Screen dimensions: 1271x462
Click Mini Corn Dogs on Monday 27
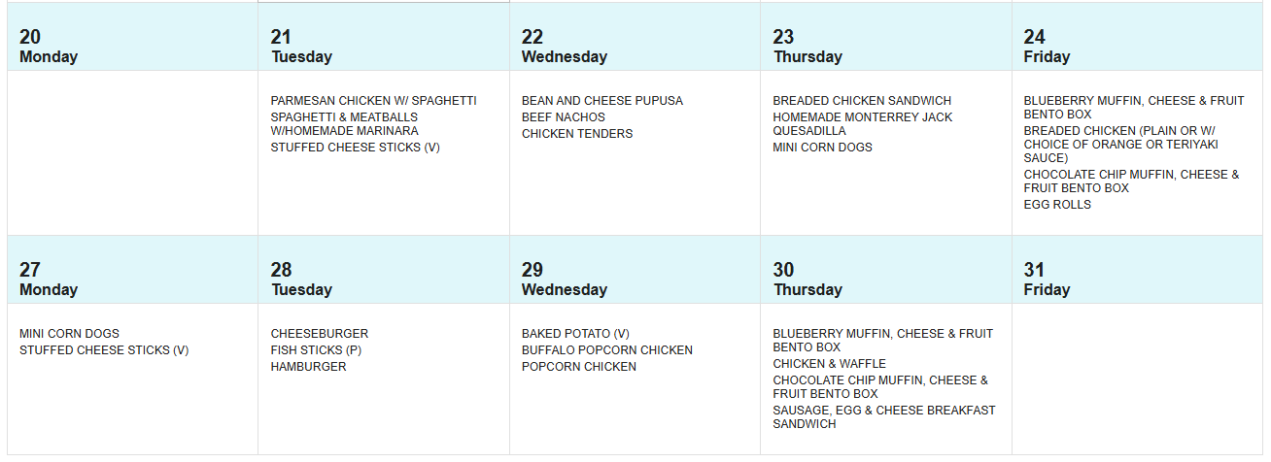pyautogui.click(x=69, y=334)
